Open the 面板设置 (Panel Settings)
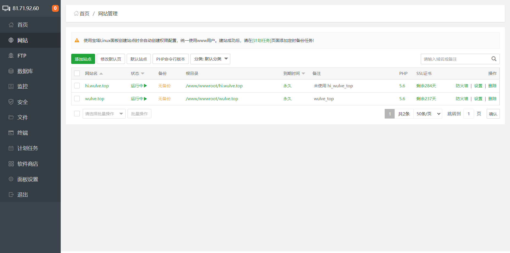The width and height of the screenshot is (510, 253). 27,179
